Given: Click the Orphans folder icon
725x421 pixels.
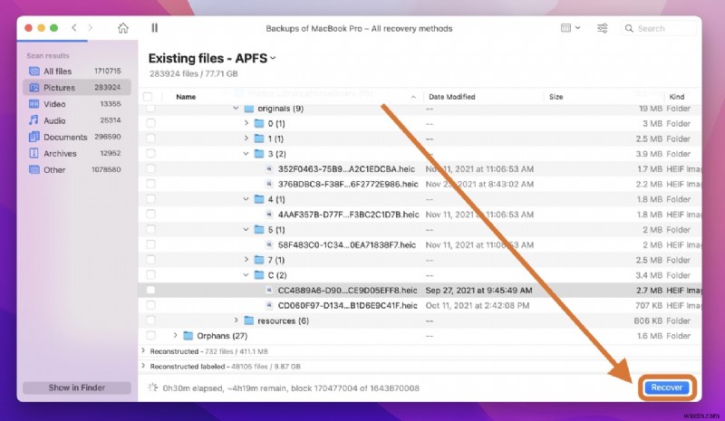Looking at the screenshot, I should point(188,336).
